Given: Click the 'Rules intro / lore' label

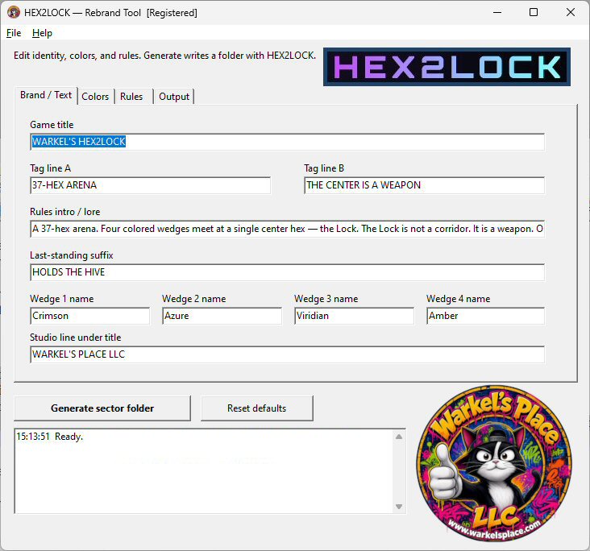Looking at the screenshot, I should (64, 212).
